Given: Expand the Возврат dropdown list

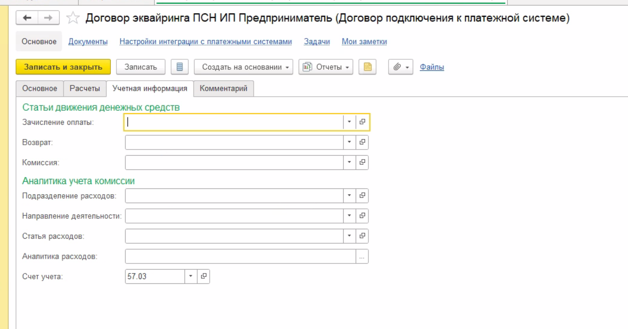Looking at the screenshot, I should 349,142.
